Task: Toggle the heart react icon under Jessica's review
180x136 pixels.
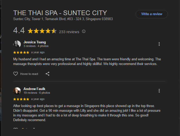Action: pyautogui.click(x=16, y=74)
